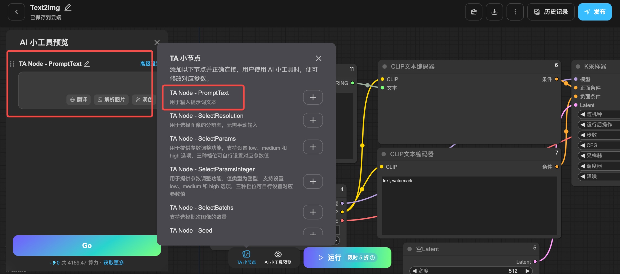This screenshot has height=274, width=620.
Task: Open the three-dot more options menu
Action: click(x=515, y=12)
